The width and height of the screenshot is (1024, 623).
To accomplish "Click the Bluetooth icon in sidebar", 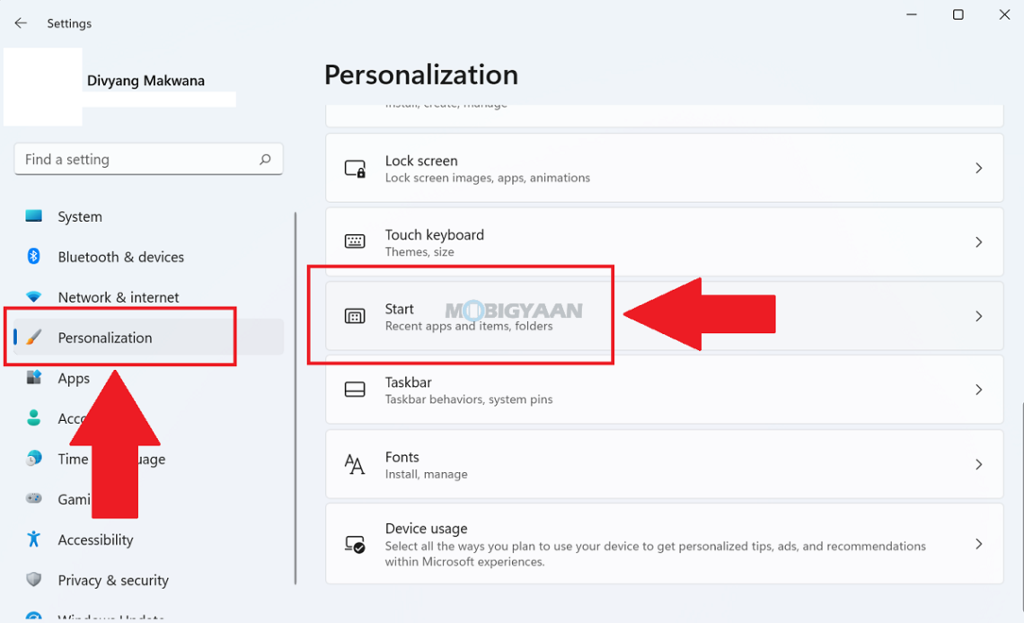I will (34, 257).
